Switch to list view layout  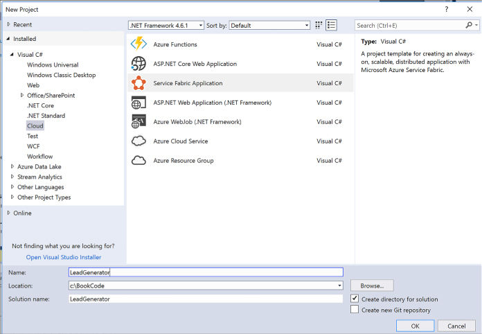point(331,25)
